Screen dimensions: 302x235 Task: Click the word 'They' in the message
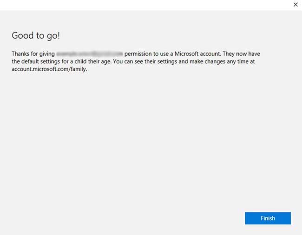click(x=230, y=54)
